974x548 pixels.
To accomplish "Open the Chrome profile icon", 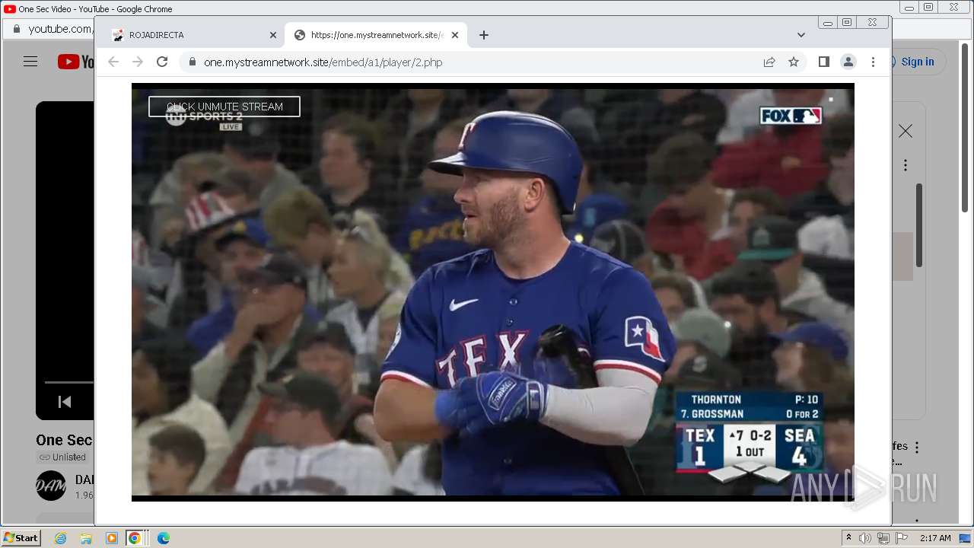I will click(848, 62).
